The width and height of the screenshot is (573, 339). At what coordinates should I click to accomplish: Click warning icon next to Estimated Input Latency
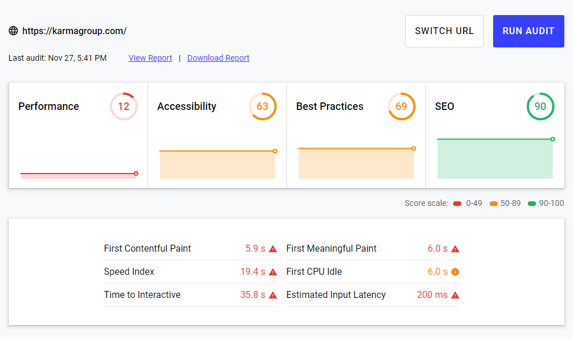[x=455, y=295]
